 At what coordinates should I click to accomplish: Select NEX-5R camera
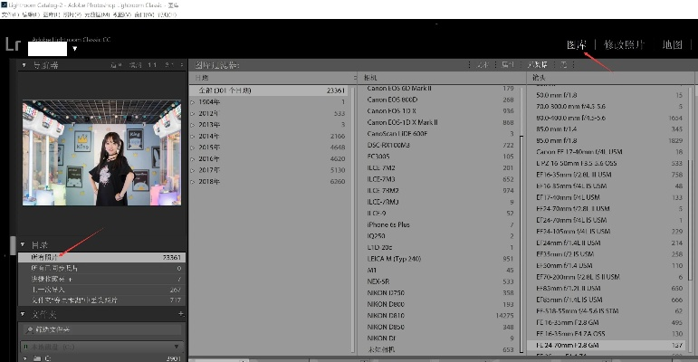(x=438, y=281)
